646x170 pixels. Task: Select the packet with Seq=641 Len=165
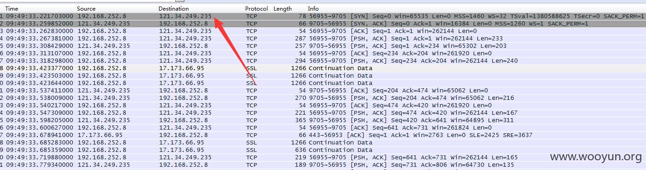click(323, 157)
